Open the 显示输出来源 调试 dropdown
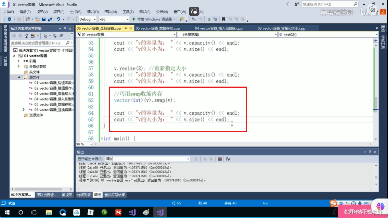 point(188,159)
